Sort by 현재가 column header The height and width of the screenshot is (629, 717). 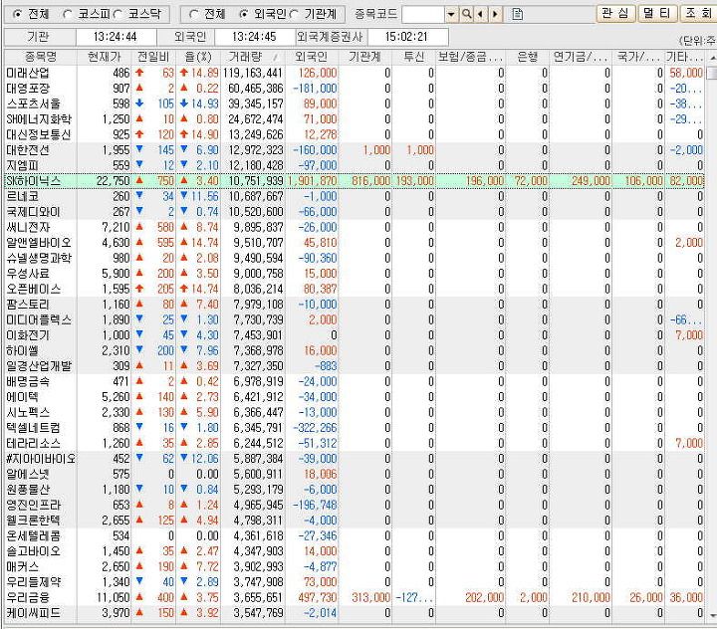coord(104,57)
